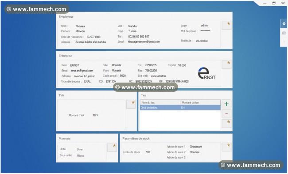
Task: Click the tracked article value Chemise
Action: click(195, 152)
